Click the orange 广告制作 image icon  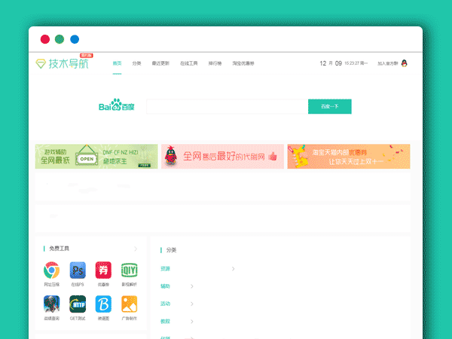[129, 304]
